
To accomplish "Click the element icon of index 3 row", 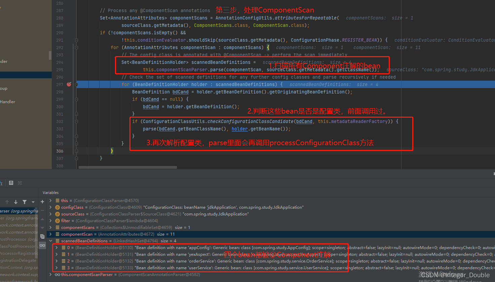I will click(64, 268).
